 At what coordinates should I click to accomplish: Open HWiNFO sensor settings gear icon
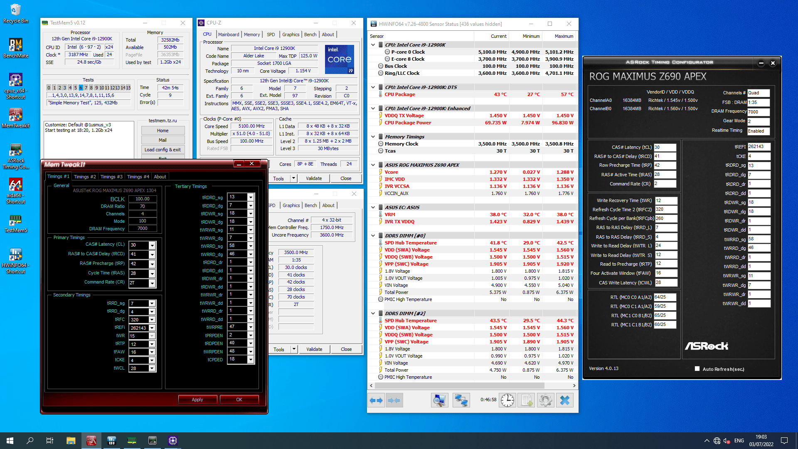coord(545,400)
